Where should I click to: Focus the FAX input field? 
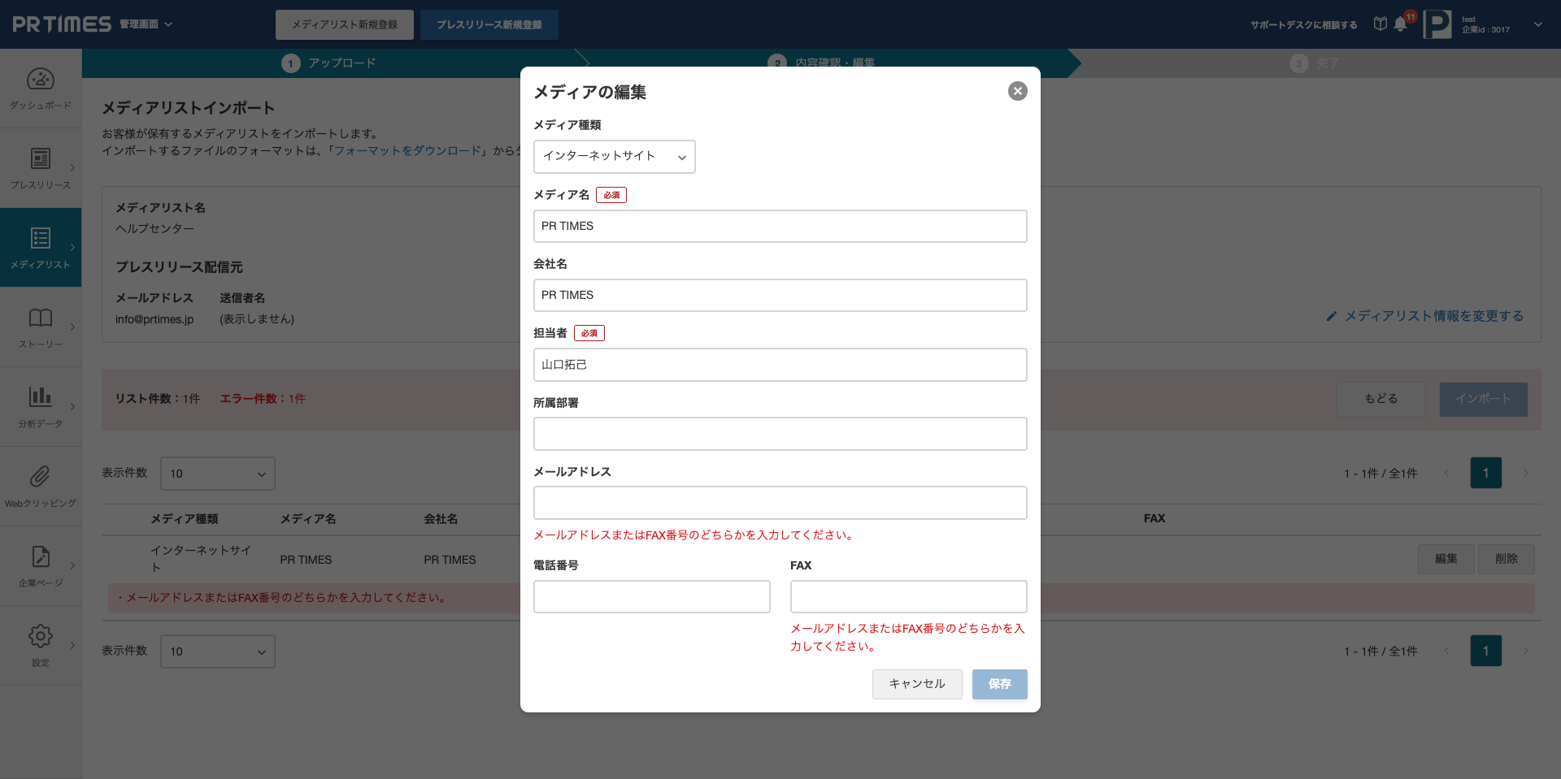tap(909, 596)
